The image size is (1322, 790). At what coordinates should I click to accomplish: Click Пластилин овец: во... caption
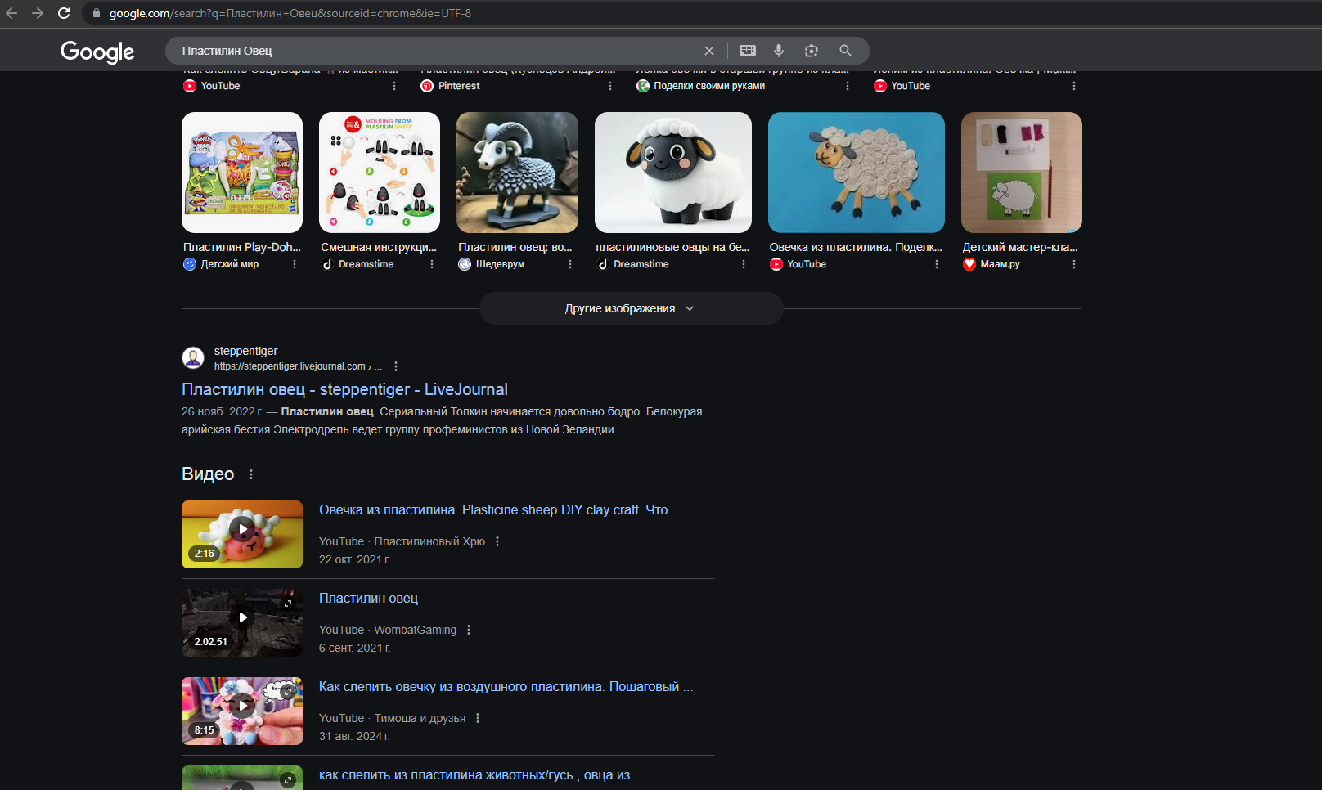tap(515, 247)
